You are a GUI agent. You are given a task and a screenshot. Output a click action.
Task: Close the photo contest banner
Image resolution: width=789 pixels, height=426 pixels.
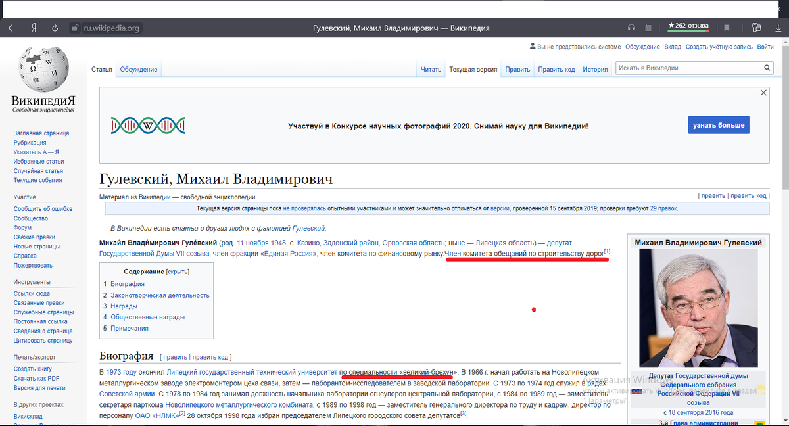tap(763, 93)
